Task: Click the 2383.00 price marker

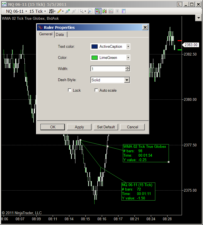Action: pyautogui.click(x=191, y=45)
